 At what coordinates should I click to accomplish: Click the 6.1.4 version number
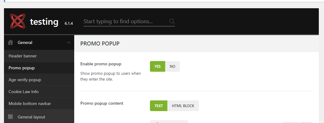click(69, 23)
